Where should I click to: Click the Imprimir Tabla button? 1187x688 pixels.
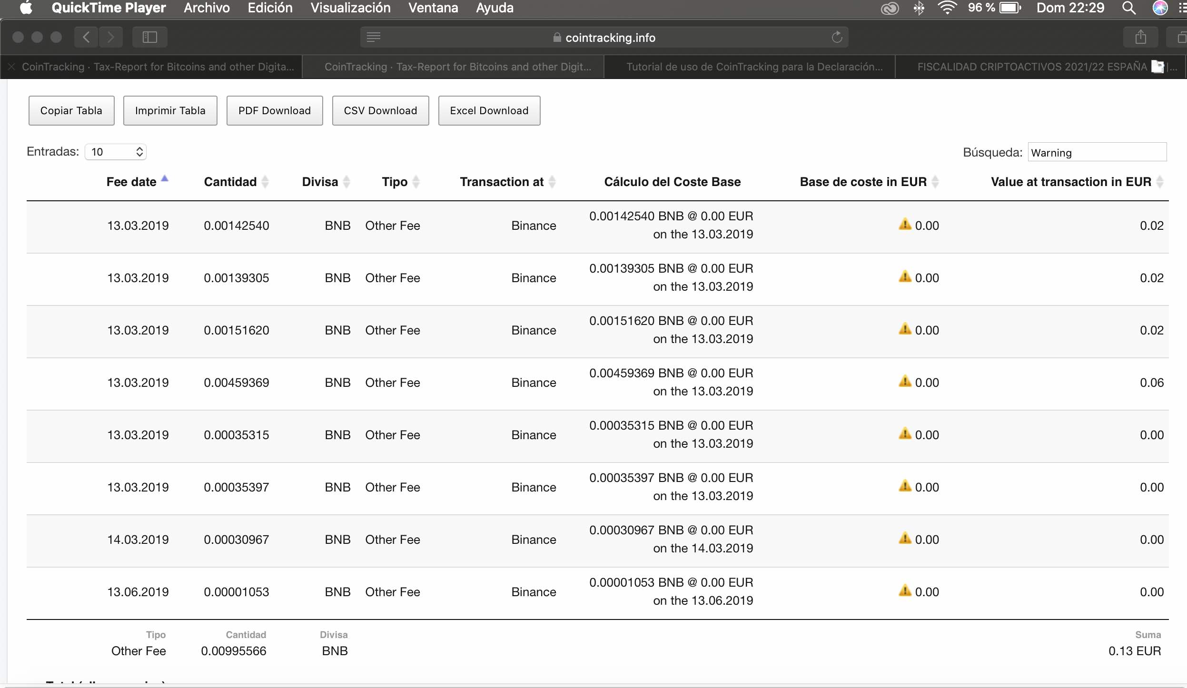[170, 110]
